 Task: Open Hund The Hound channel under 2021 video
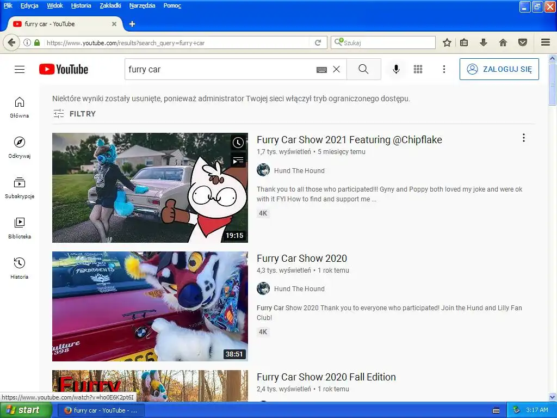point(299,170)
